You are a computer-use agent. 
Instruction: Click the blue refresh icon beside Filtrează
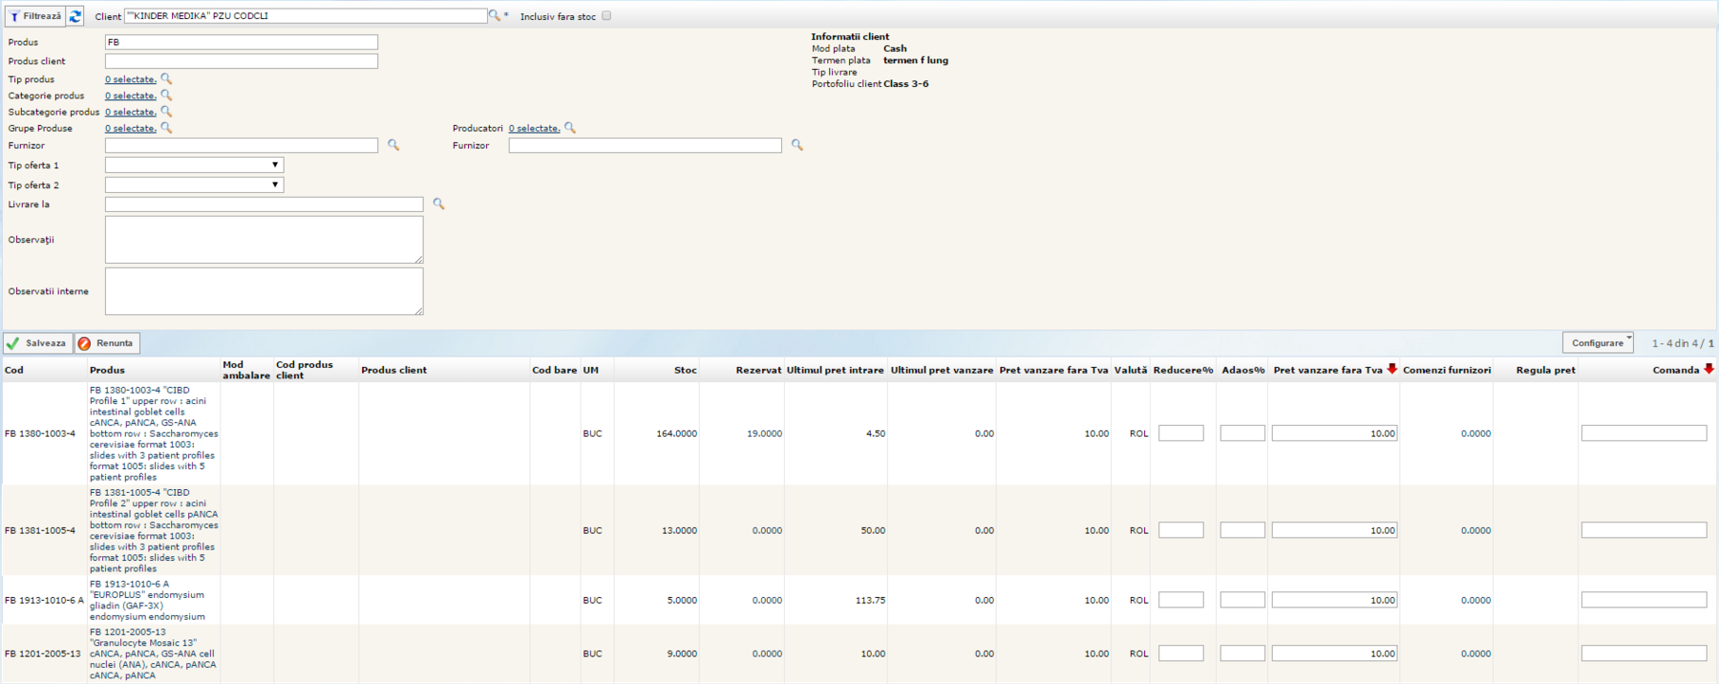pyautogui.click(x=75, y=16)
